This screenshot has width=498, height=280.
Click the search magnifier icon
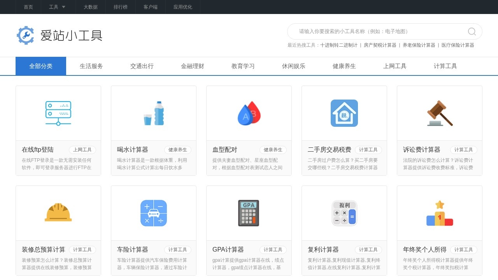(x=472, y=31)
